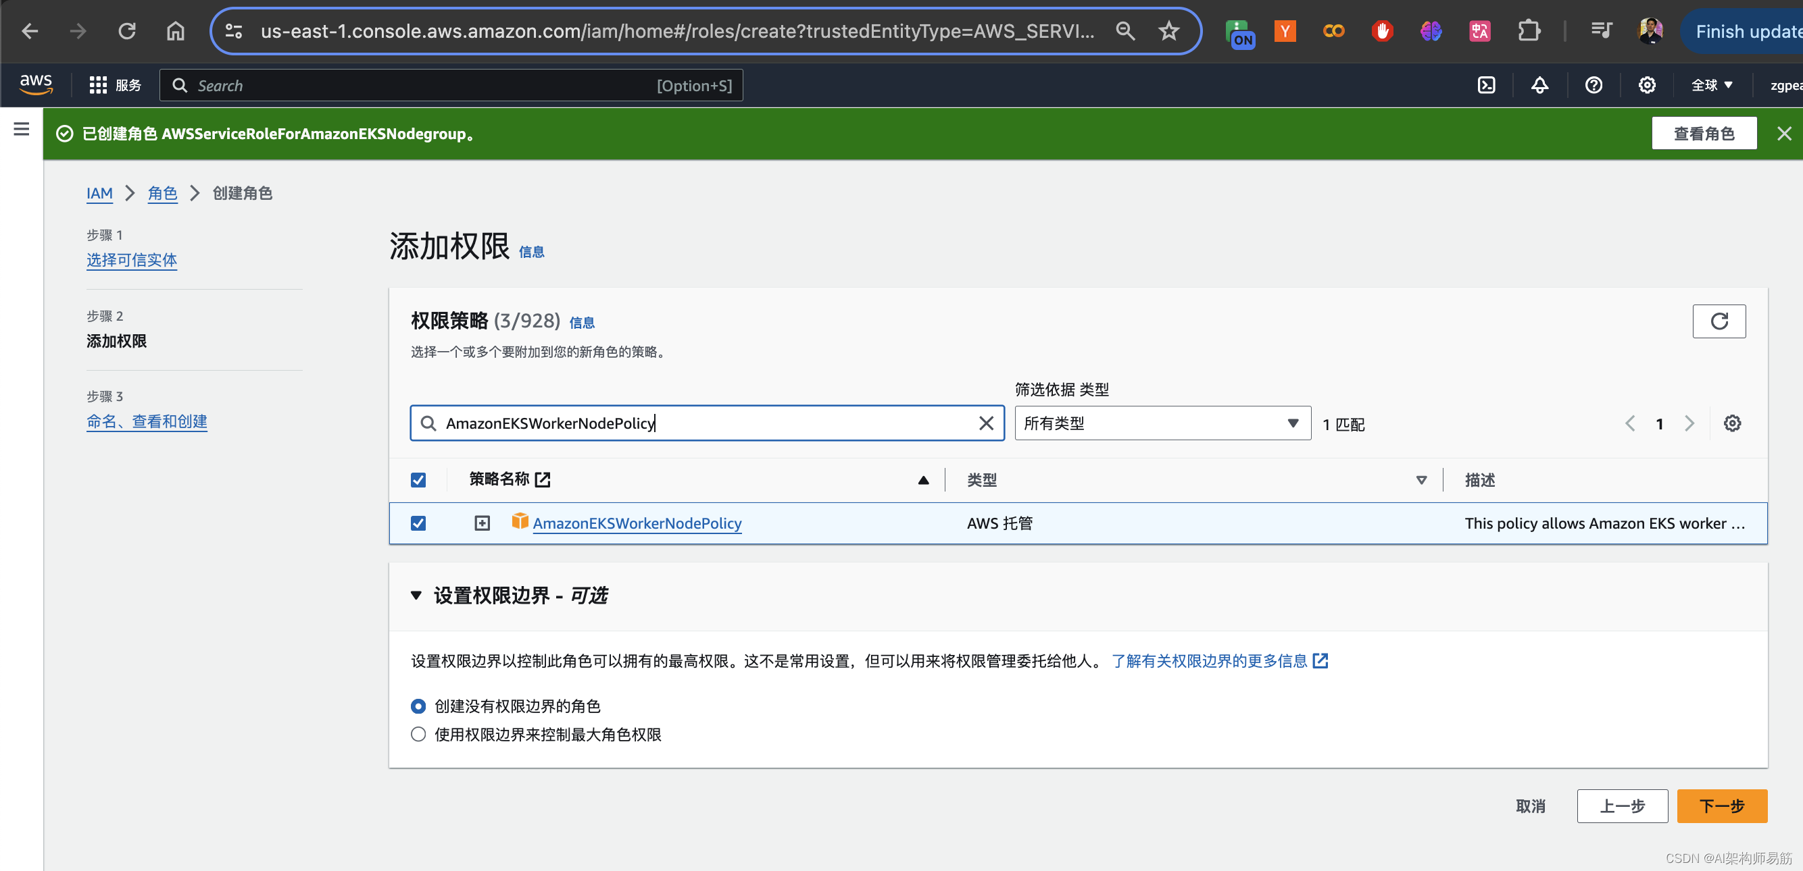Clear the policy search field

click(x=985, y=423)
